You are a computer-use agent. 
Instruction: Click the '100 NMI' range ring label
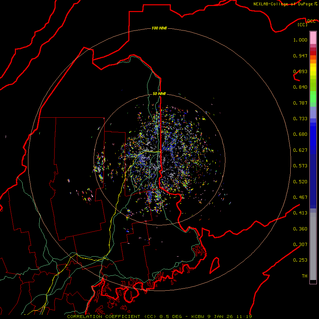[x=159, y=28]
